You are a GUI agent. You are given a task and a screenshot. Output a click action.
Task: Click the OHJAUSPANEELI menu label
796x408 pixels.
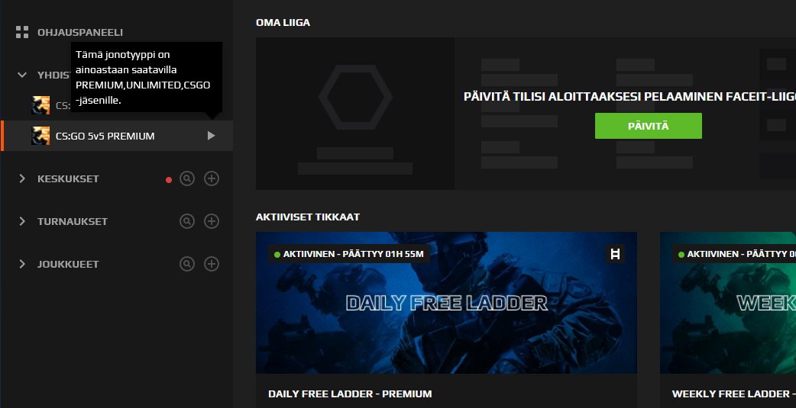pos(80,33)
